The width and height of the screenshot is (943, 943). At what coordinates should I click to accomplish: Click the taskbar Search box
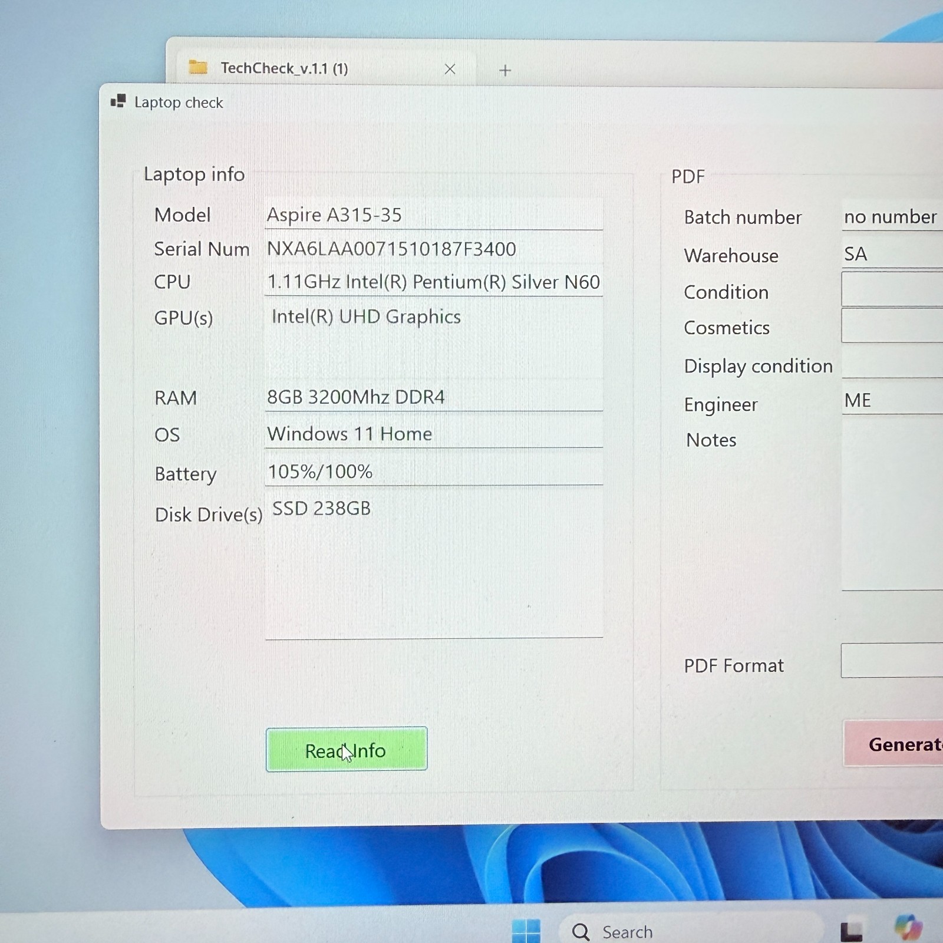click(690, 930)
